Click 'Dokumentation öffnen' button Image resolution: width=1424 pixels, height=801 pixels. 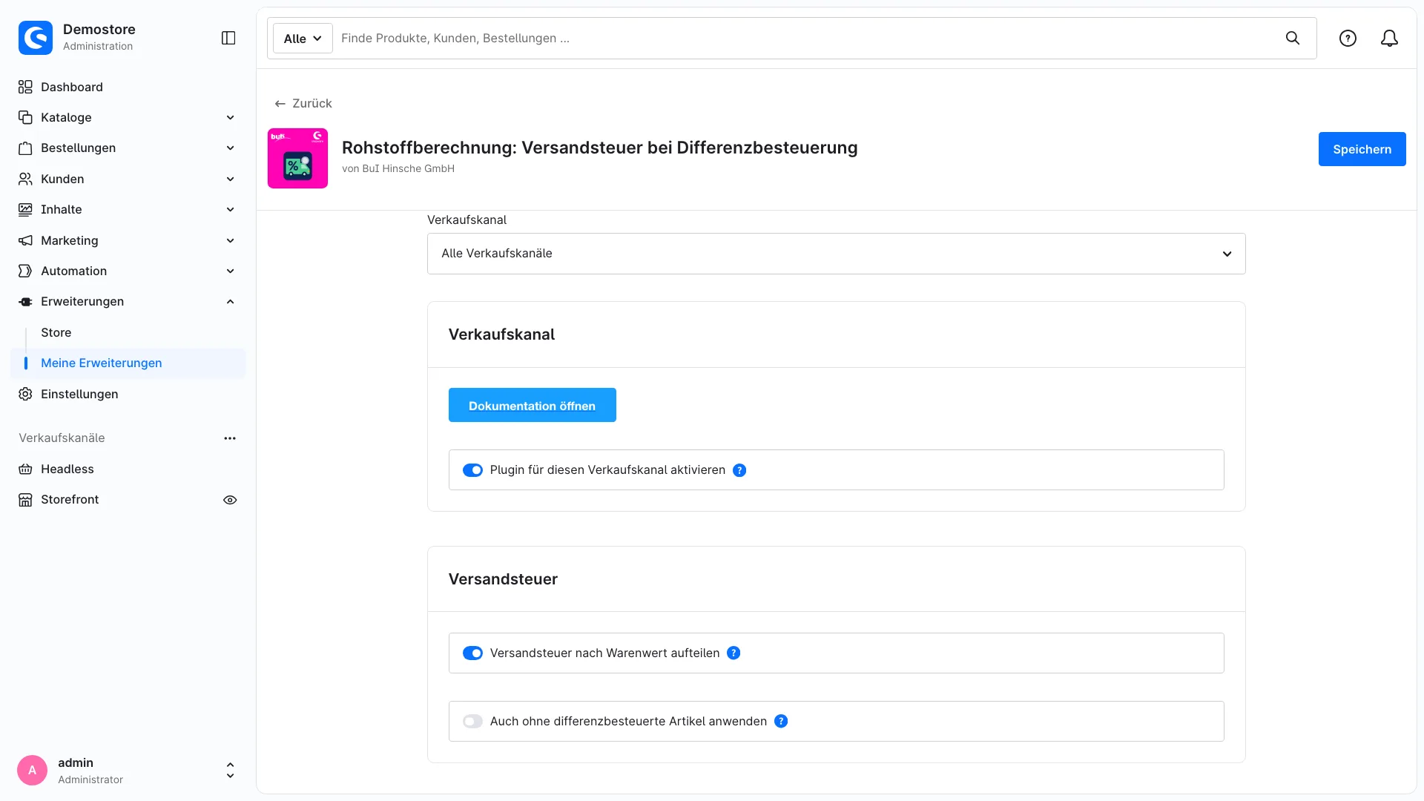coord(532,405)
